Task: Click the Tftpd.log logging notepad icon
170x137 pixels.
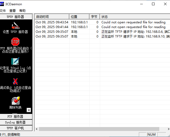Action: point(15,61)
